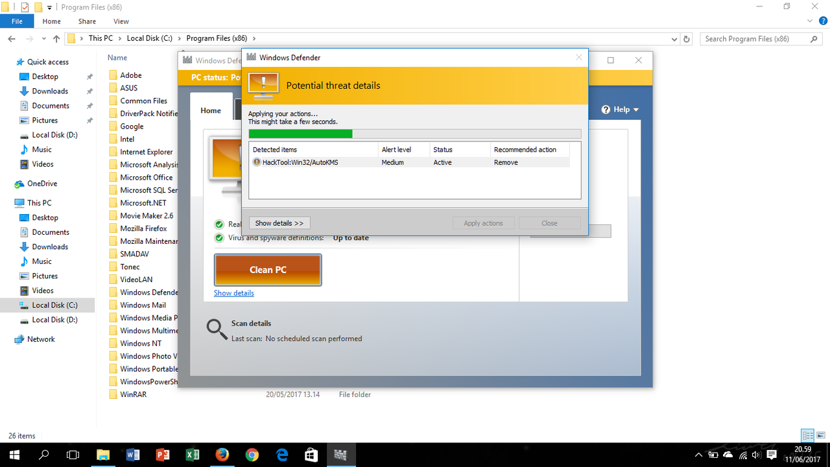The width and height of the screenshot is (830, 467).
Task: Expand chevron after Program Files (x86) breadcrumb
Action: (254, 38)
